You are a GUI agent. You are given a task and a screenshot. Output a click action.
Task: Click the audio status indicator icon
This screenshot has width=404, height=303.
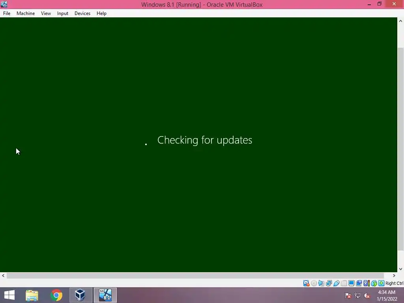pyautogui.click(x=321, y=283)
